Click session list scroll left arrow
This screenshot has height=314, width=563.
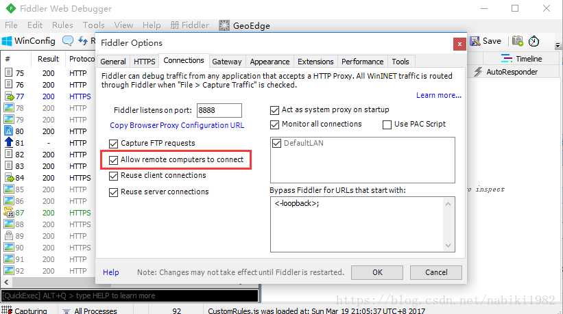pyautogui.click(x=6, y=282)
